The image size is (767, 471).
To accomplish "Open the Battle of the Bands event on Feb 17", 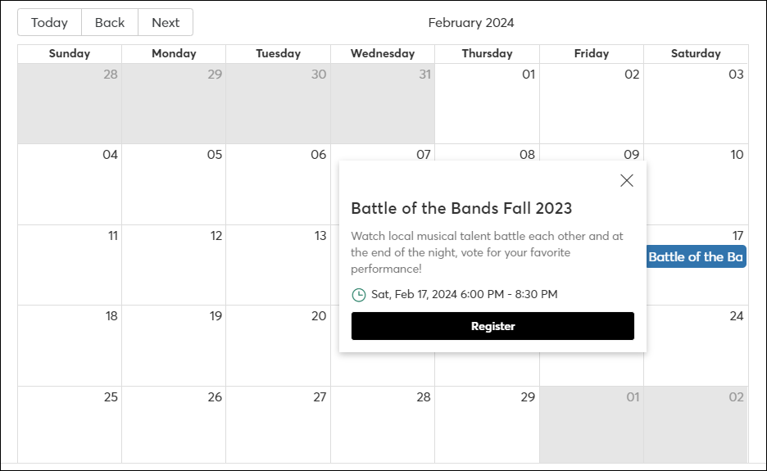I will 696,256.
